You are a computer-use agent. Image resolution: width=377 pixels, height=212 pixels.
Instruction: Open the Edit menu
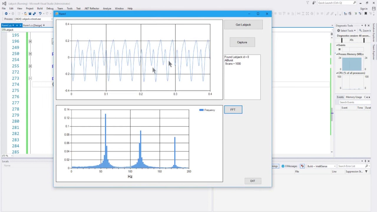click(x=11, y=9)
